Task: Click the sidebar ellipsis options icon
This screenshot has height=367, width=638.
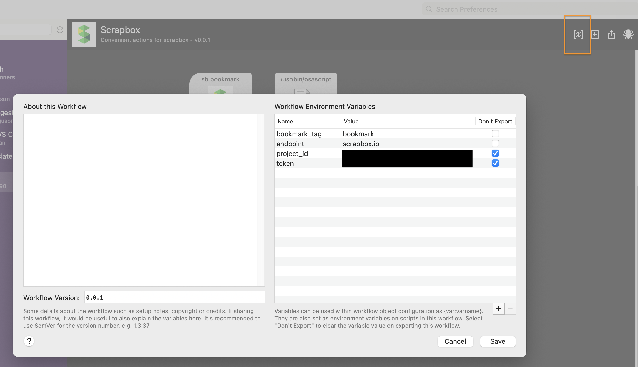Action: click(60, 30)
